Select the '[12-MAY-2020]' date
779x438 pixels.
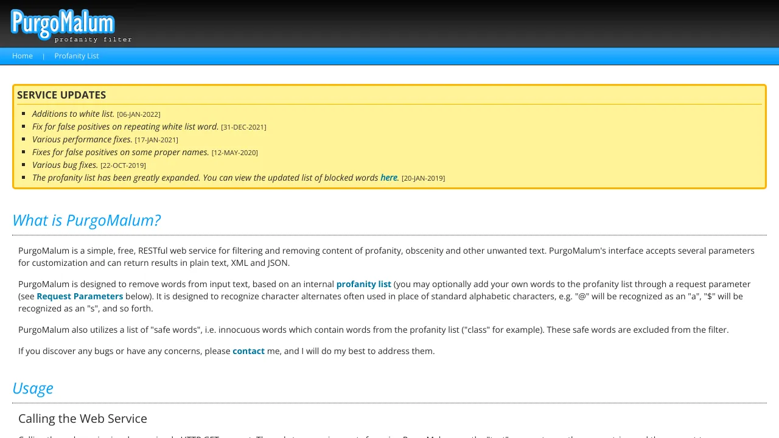pyautogui.click(x=235, y=153)
